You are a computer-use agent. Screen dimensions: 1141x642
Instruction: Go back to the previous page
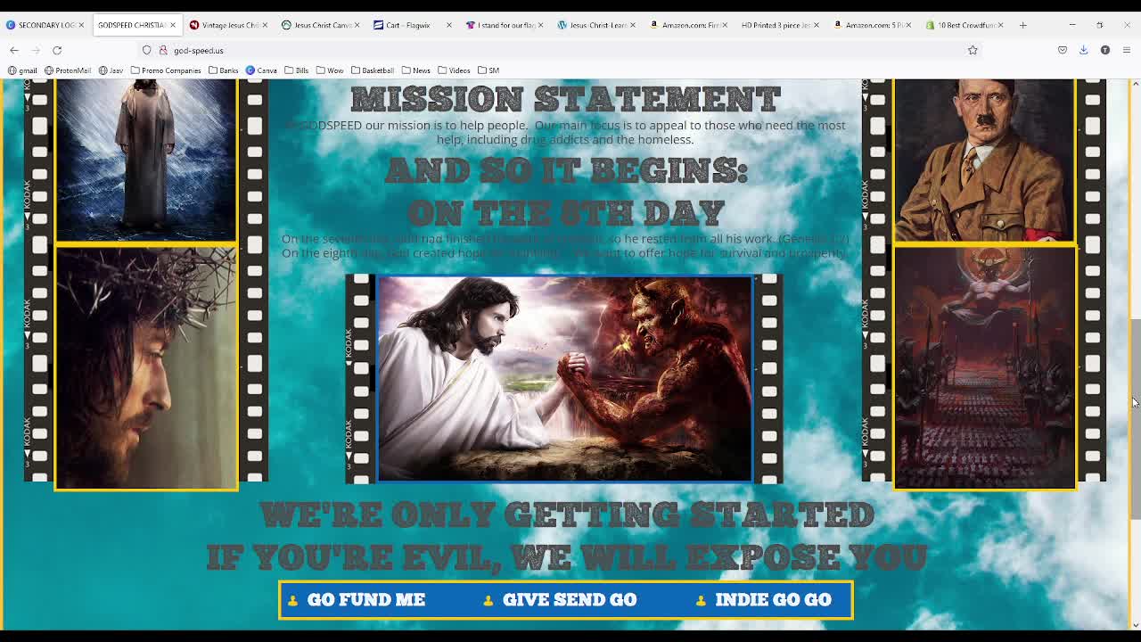click(14, 50)
